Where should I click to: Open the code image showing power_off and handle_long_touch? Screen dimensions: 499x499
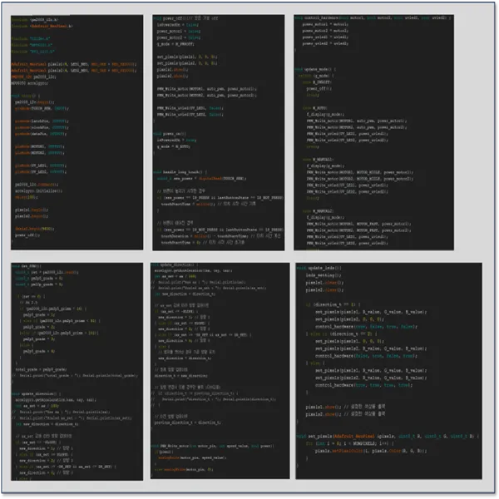click(x=218, y=132)
